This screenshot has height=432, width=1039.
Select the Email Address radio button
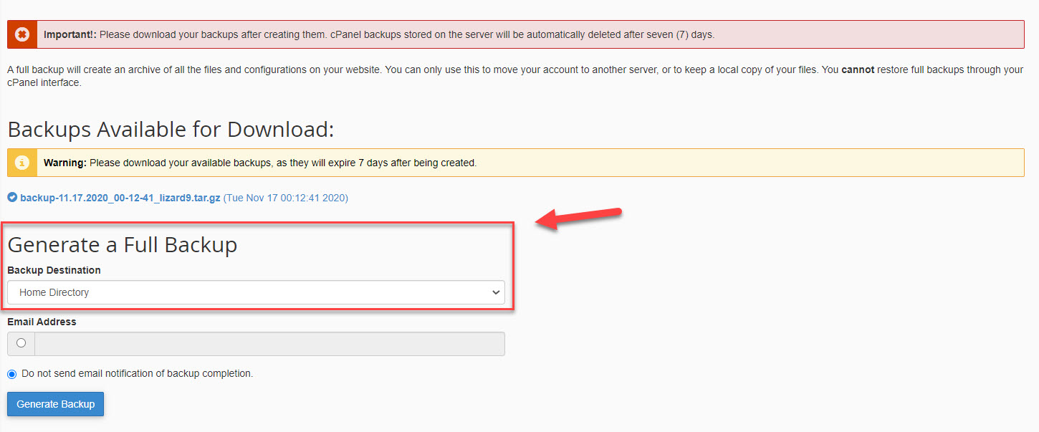(21, 343)
